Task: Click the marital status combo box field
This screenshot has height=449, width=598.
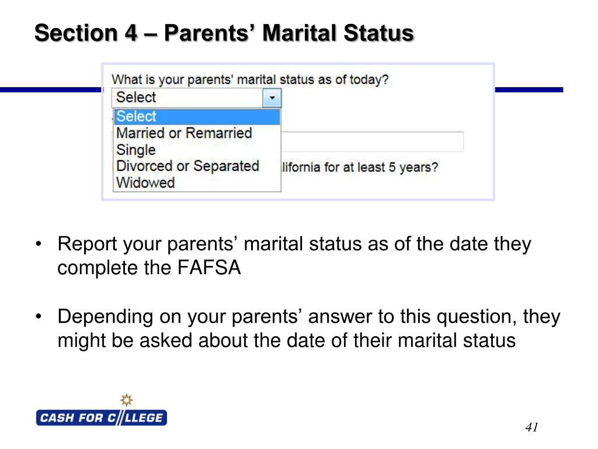Action: (196, 98)
